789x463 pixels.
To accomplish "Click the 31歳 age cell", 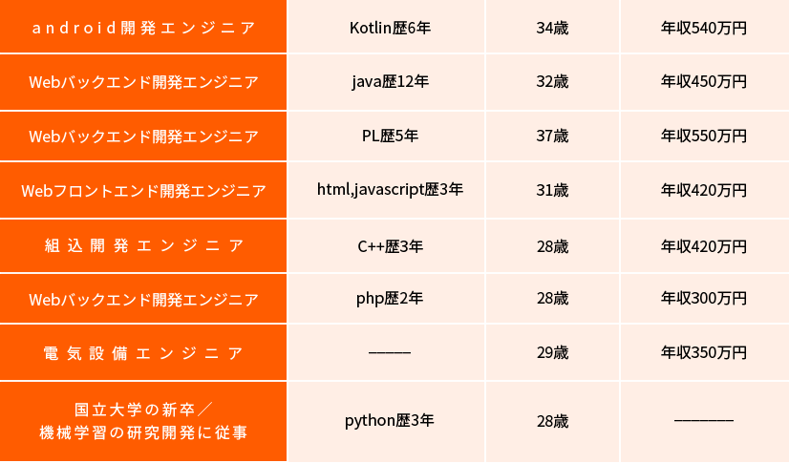I will pos(552,190).
